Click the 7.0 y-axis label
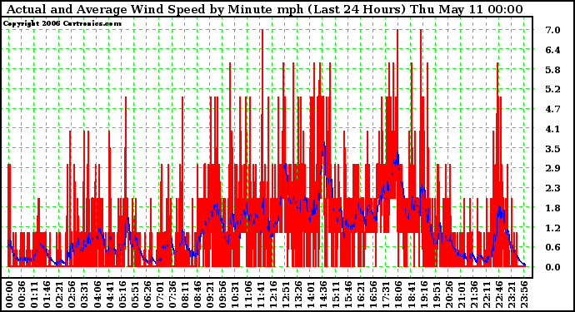 [x=552, y=30]
